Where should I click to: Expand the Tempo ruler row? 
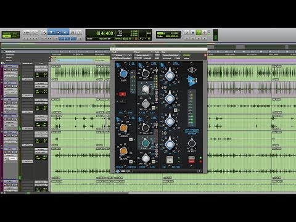click(2, 57)
